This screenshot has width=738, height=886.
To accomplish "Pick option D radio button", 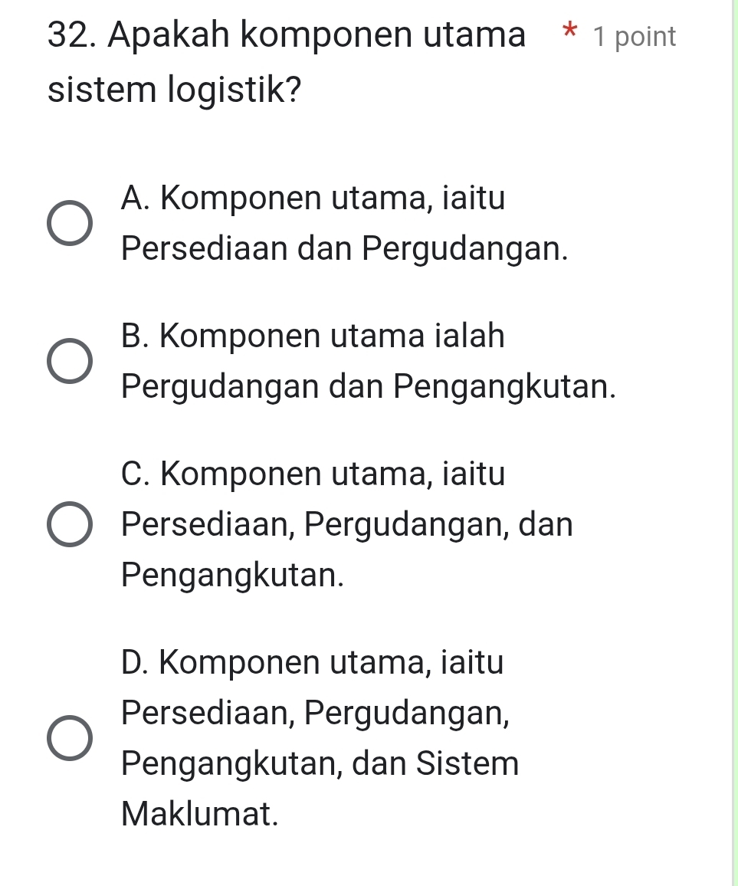I will [x=69, y=739].
